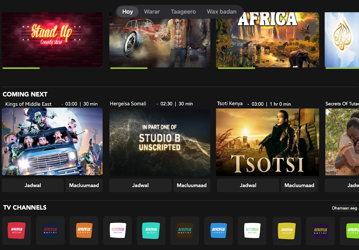Open the Africa wildlife thumbnail

click(x=267, y=40)
